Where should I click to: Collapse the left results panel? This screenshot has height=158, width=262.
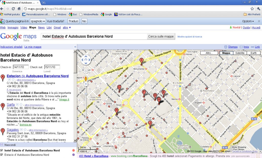point(75,47)
